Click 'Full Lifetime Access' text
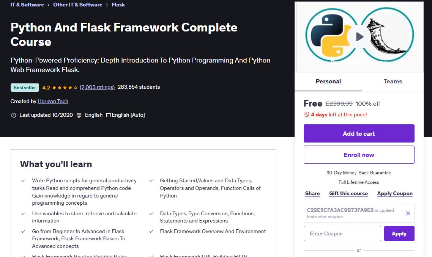This screenshot has width=432, height=257. tap(359, 182)
